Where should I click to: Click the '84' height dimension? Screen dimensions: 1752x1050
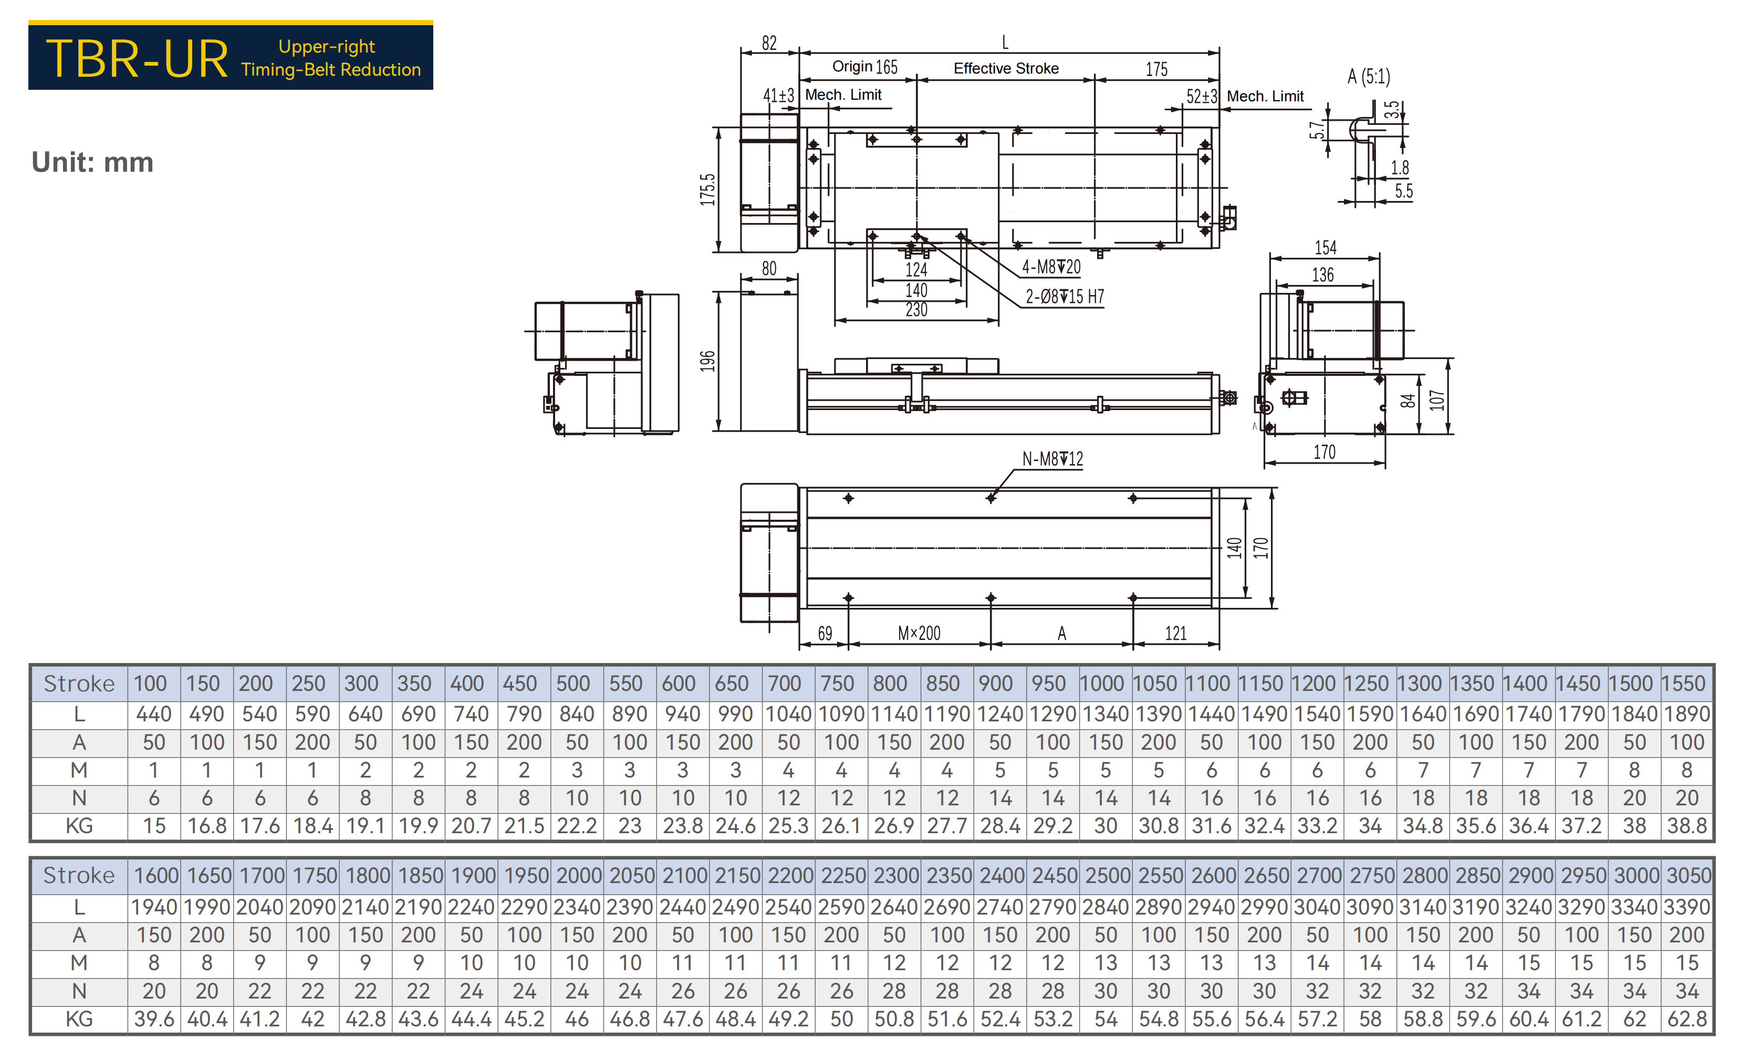[x=1408, y=401]
